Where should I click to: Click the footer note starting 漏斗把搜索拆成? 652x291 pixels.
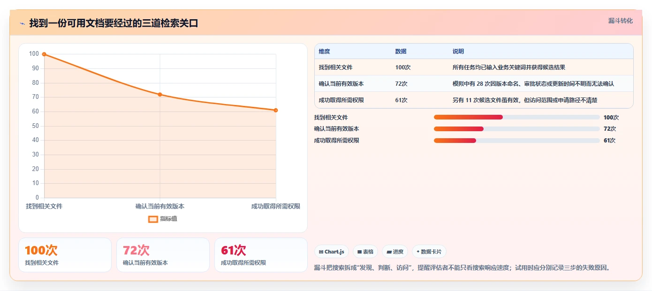pos(462,268)
